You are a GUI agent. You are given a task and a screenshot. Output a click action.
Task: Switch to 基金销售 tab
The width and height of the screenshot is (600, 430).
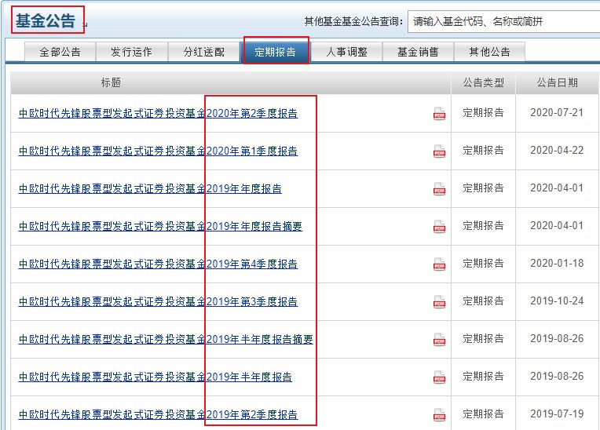click(x=418, y=52)
